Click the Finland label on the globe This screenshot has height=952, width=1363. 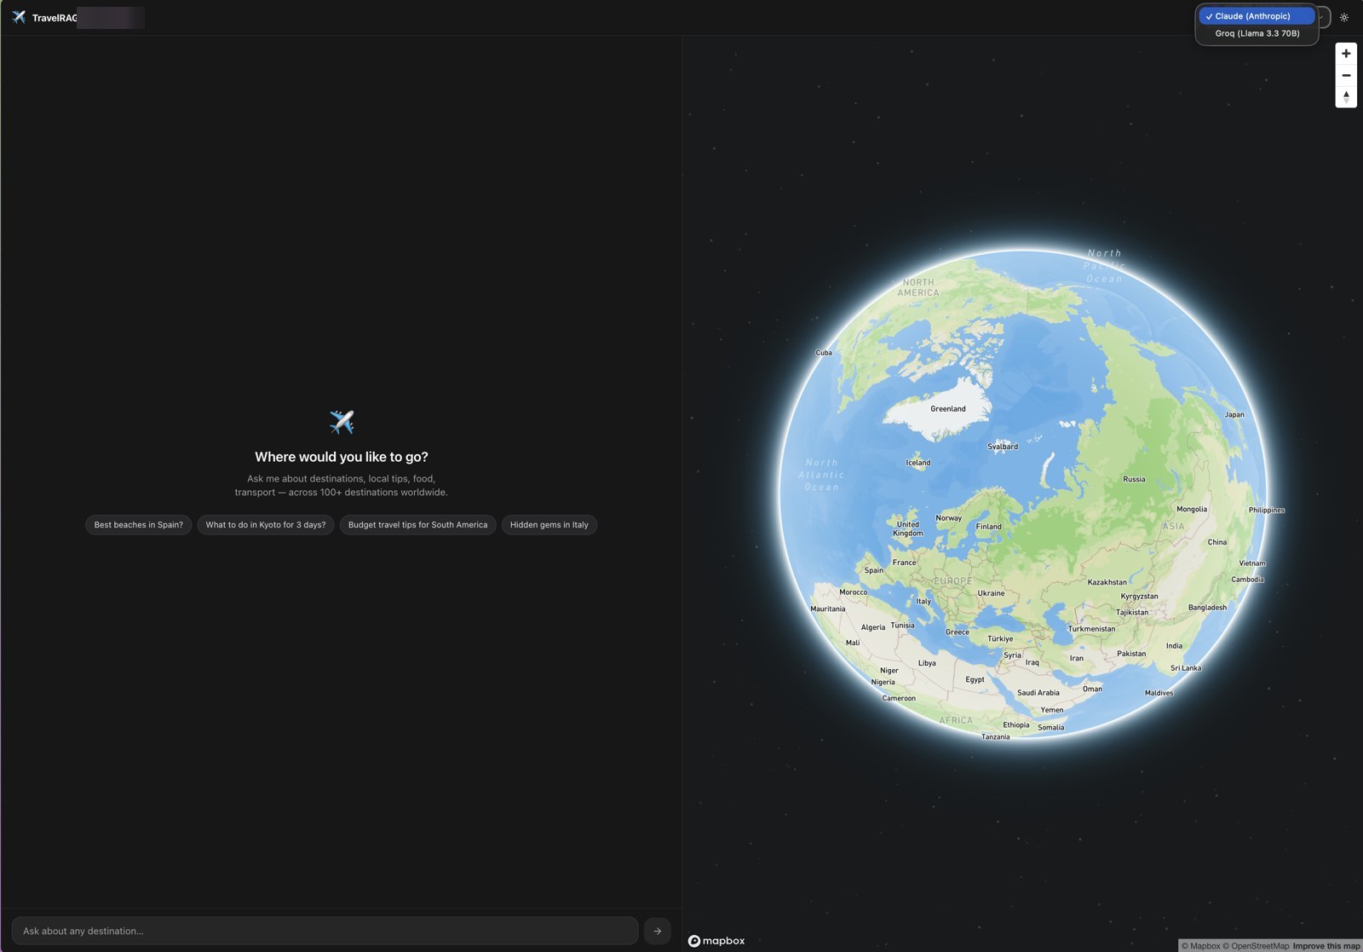coord(989,527)
